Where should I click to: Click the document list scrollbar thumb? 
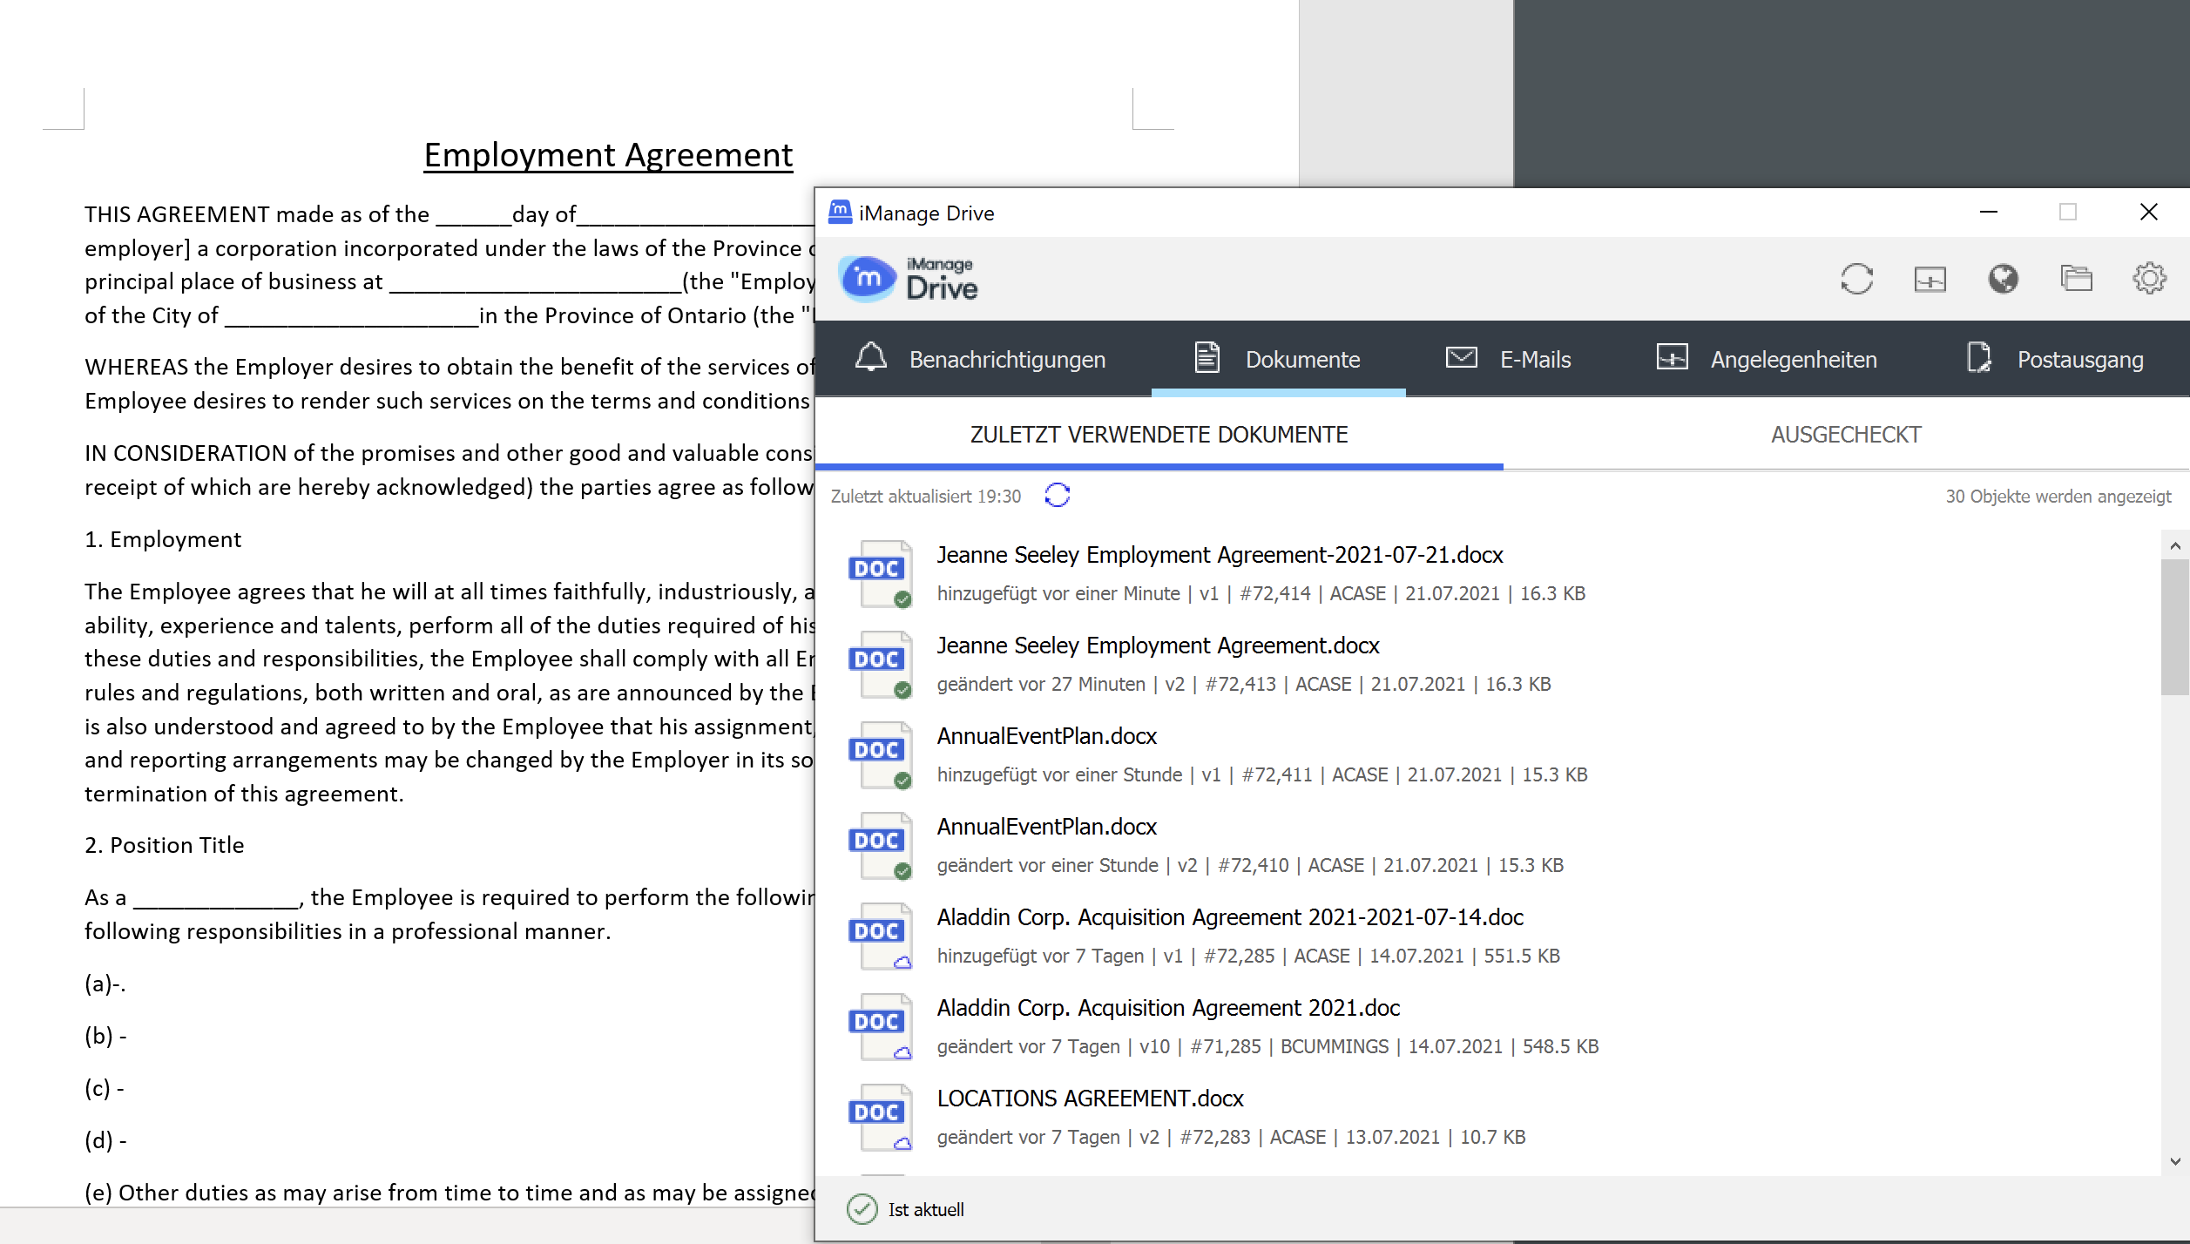[2175, 627]
